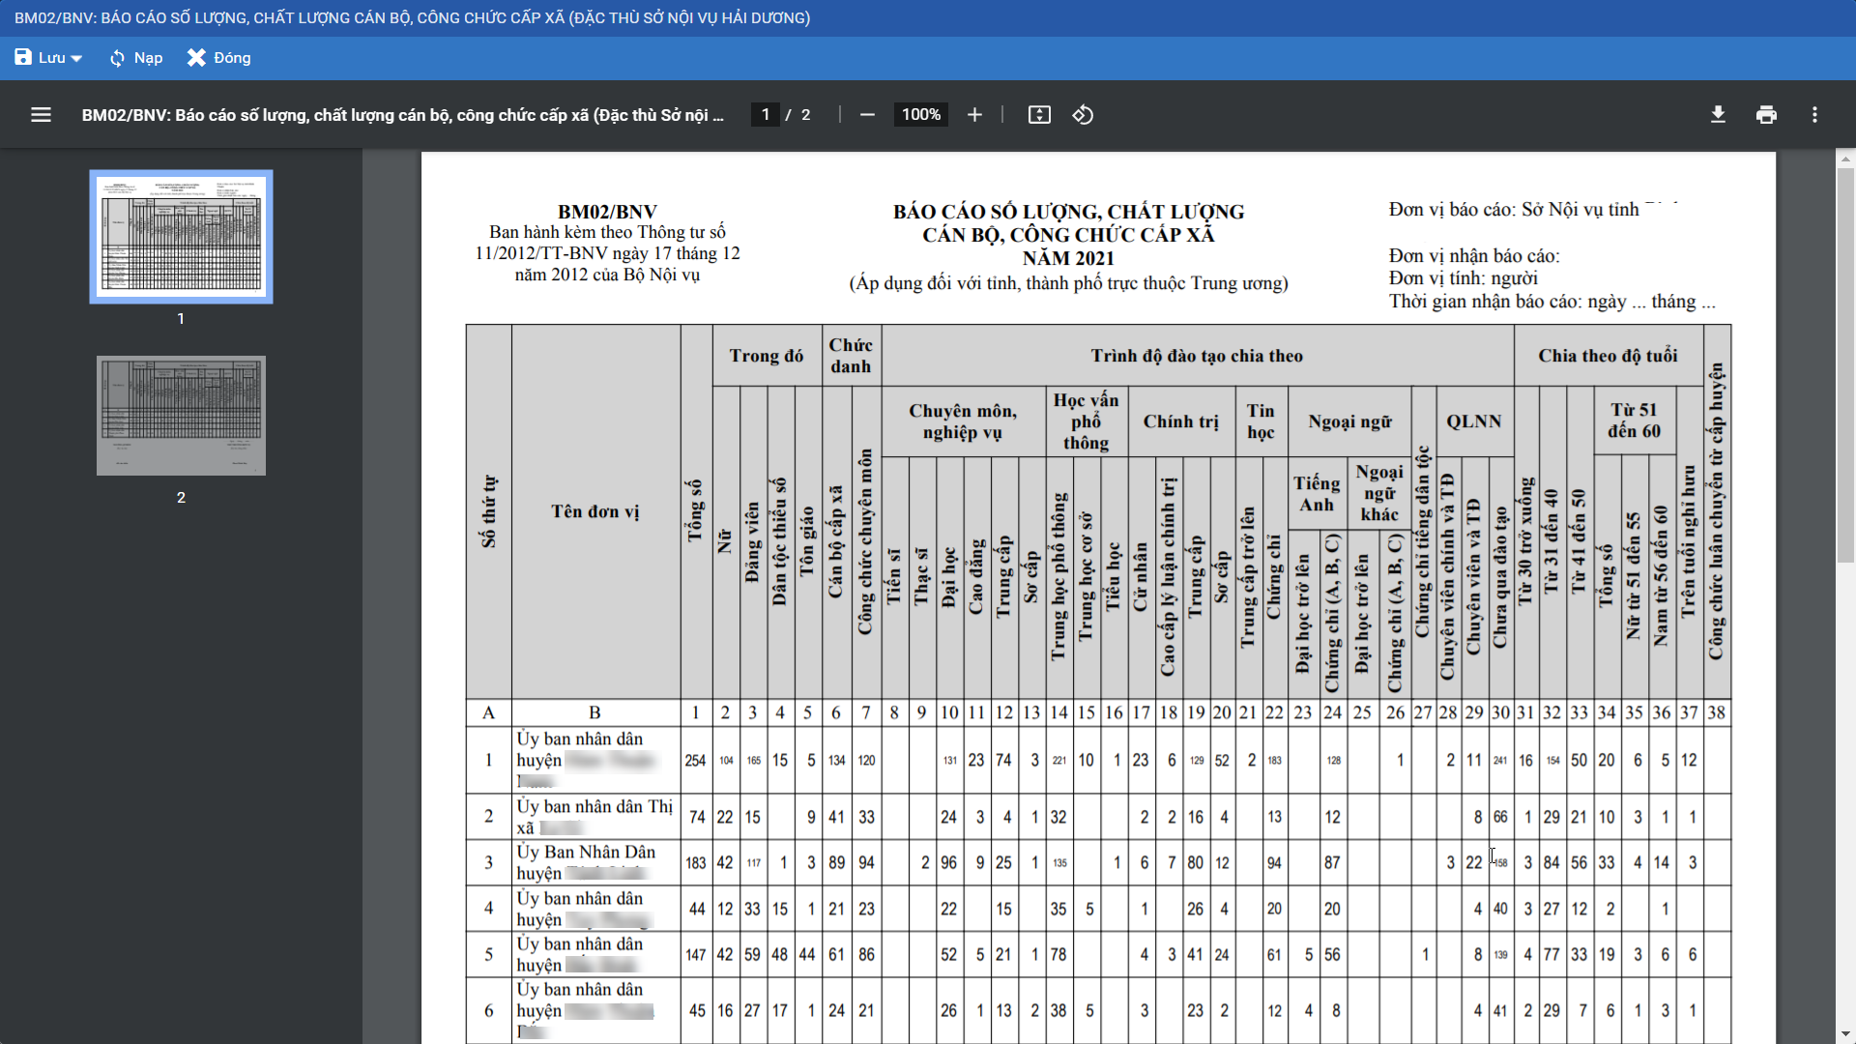This screenshot has height=1044, width=1856.
Task: Zoom in with the plus icon
Action: (974, 115)
